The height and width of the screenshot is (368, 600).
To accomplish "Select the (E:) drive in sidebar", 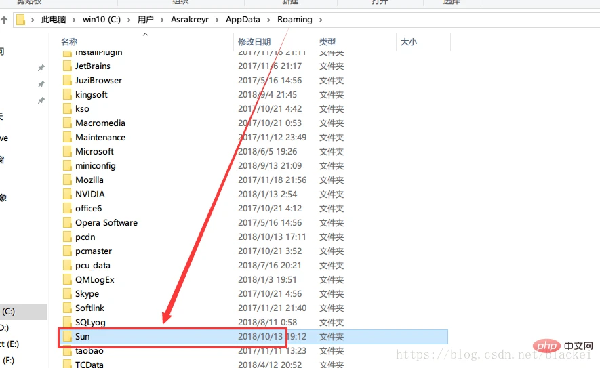I will coord(9,344).
